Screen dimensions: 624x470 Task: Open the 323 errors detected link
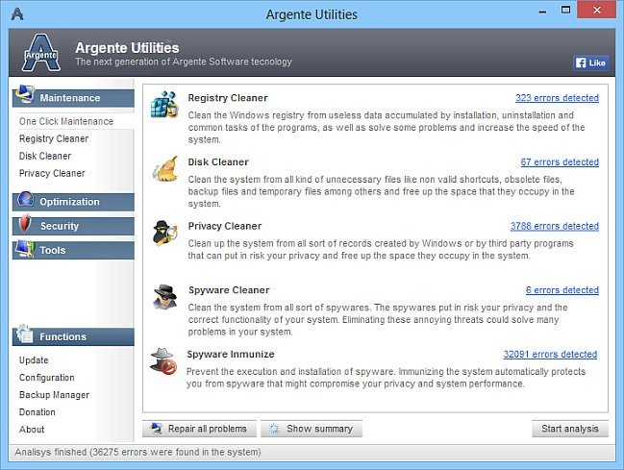557,98
